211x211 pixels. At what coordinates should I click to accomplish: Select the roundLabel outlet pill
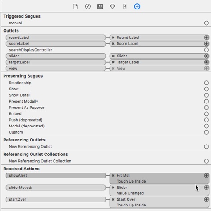(56, 38)
